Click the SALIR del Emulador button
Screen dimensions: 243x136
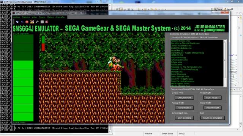pyautogui.click(x=213, y=118)
